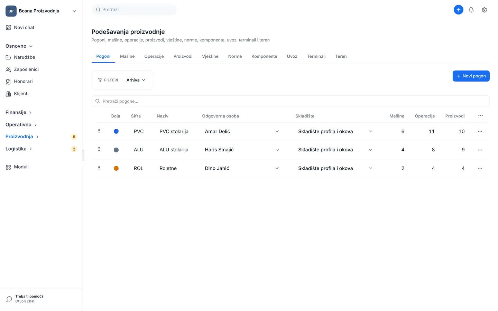Switch to the Mašine tab
Screen dimensions: 498x311
click(x=127, y=56)
